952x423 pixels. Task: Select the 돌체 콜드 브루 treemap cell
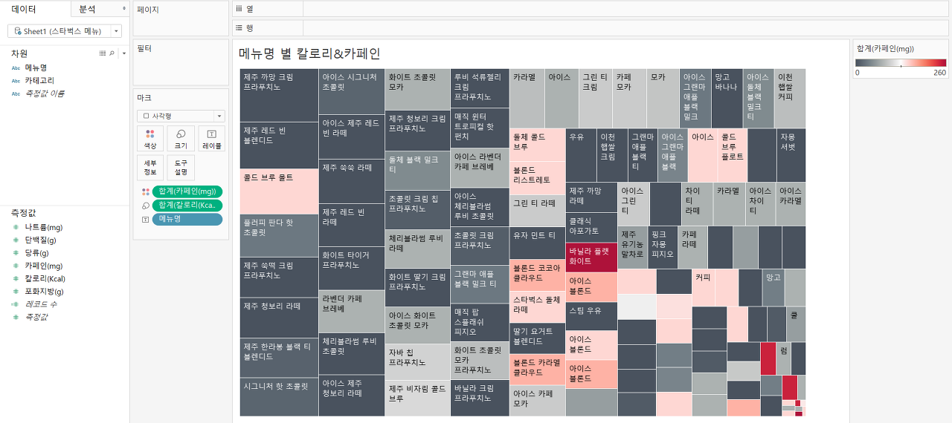(x=537, y=145)
